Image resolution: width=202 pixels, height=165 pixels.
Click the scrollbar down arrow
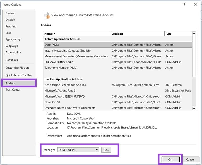(194, 109)
